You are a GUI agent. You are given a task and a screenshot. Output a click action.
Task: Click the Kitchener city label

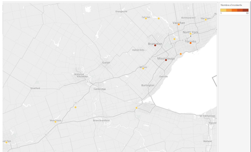[x=82, y=76]
